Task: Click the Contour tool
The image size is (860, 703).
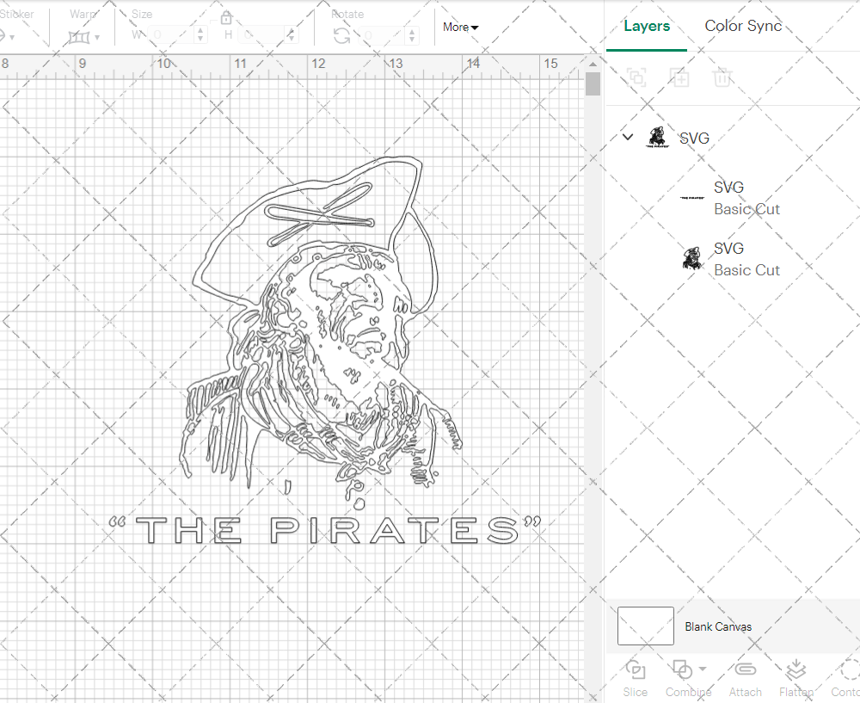Action: click(846, 678)
